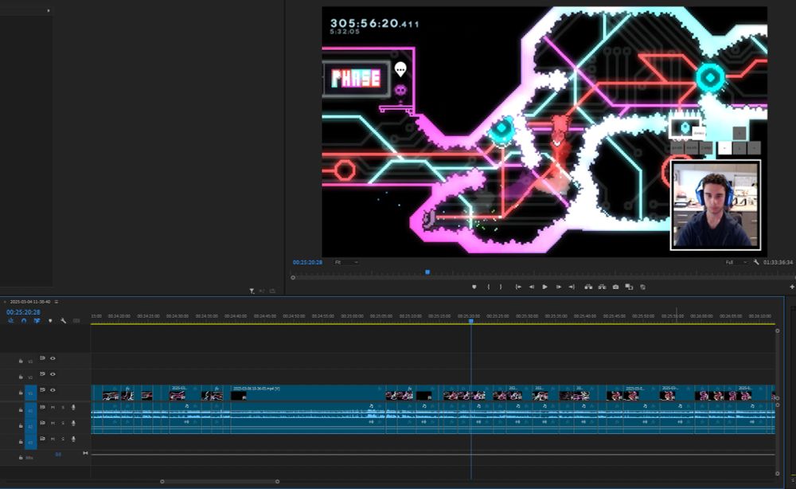
Task: Add marker in the Program monitor
Action: tap(474, 287)
